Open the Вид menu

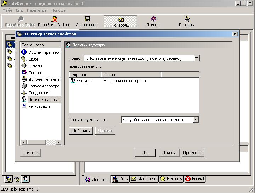tap(19, 10)
